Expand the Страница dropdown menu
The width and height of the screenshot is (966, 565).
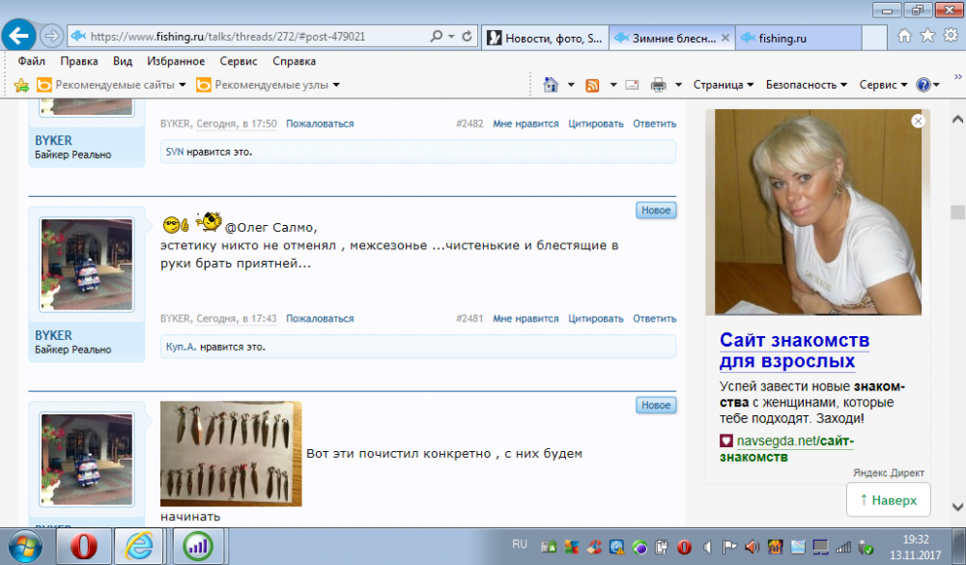pos(723,85)
